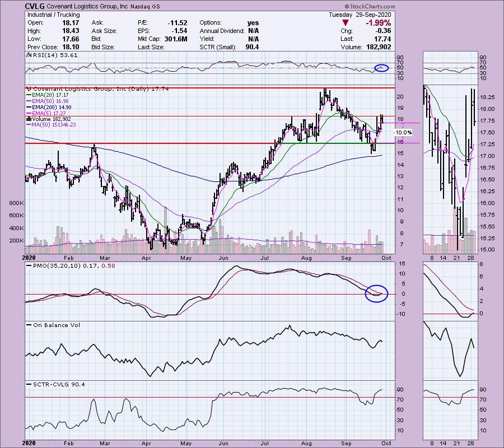The width and height of the screenshot is (504, 448).
Task: Select the company name Covenant Logistics Group, Inc
Action: click(x=87, y=6)
